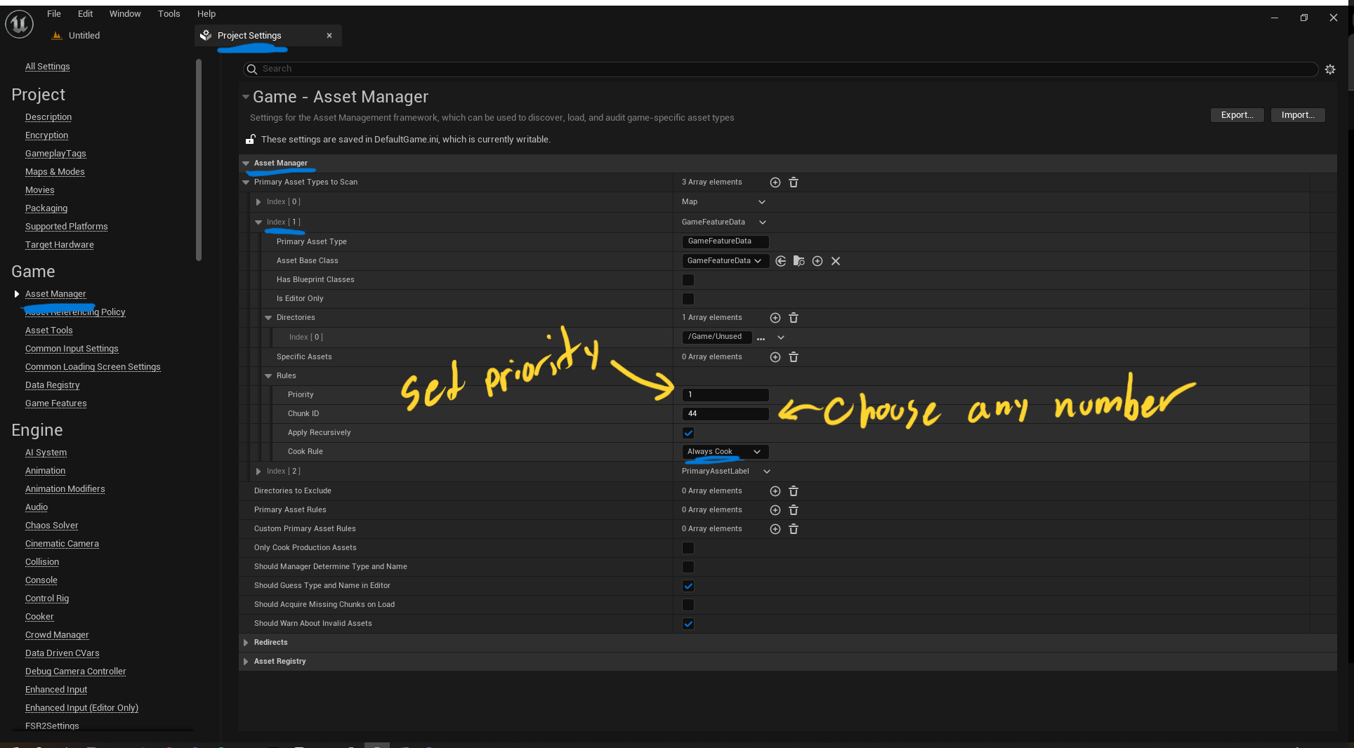The width and height of the screenshot is (1354, 748).
Task: Browse to Asset Base Class in Content Browser
Action: click(x=798, y=261)
